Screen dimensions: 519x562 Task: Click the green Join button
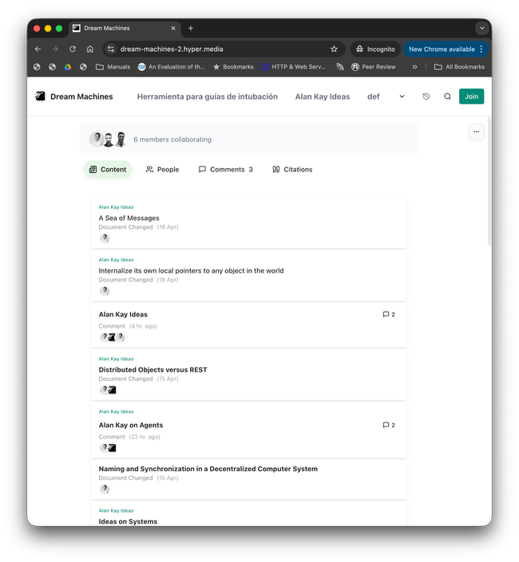point(471,96)
